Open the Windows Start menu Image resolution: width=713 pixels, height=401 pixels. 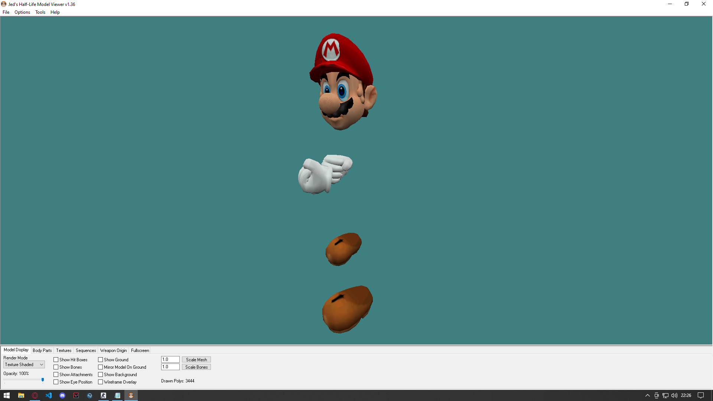pos(7,395)
